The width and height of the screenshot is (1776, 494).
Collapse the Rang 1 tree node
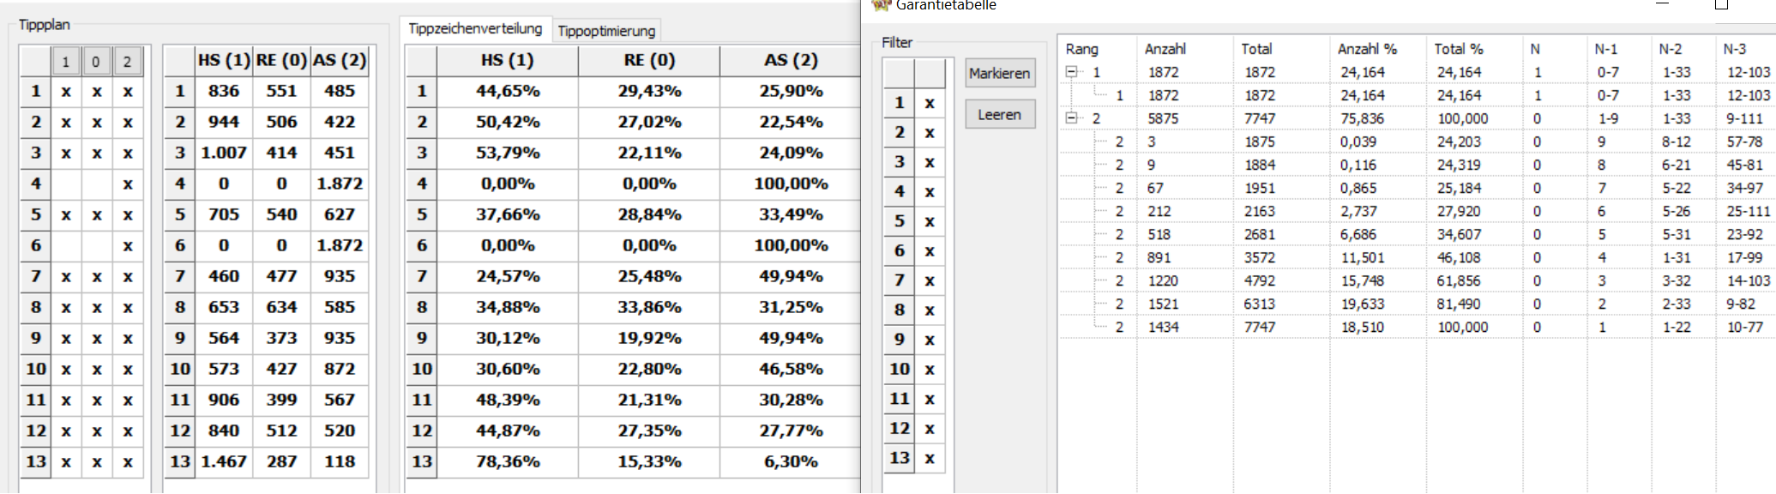coord(1071,72)
